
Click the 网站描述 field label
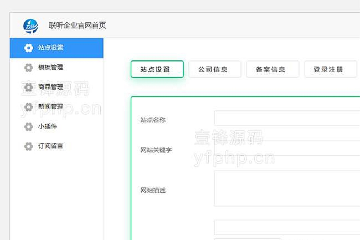point(153,190)
